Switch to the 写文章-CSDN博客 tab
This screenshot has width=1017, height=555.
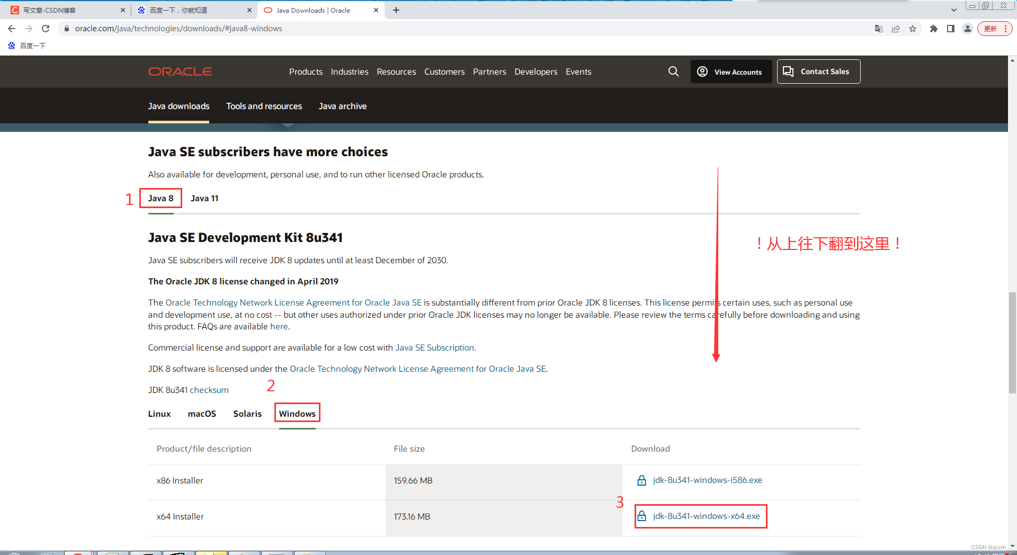(66, 10)
